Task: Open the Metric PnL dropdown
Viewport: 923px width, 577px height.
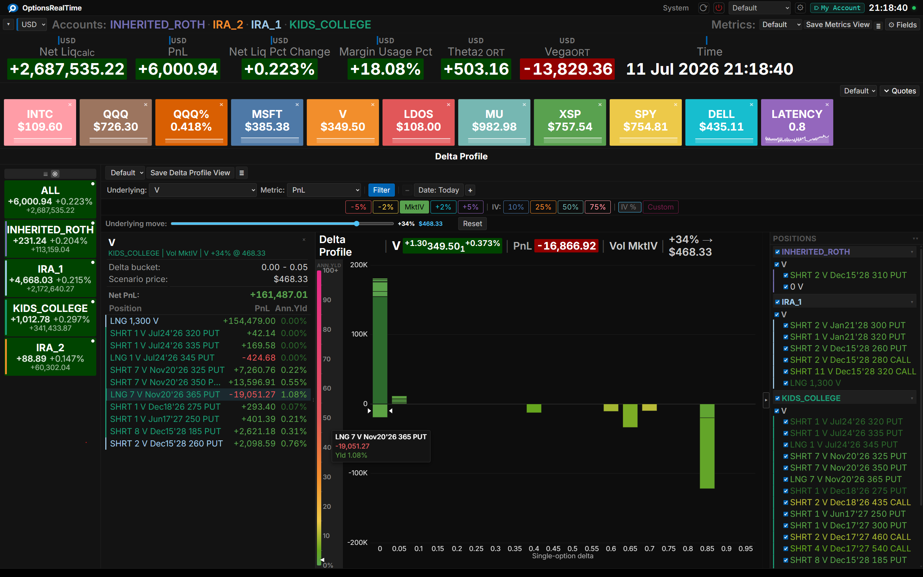Action: (324, 190)
